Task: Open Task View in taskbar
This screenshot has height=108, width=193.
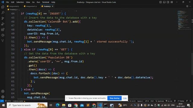Action: (x=51, y=105)
